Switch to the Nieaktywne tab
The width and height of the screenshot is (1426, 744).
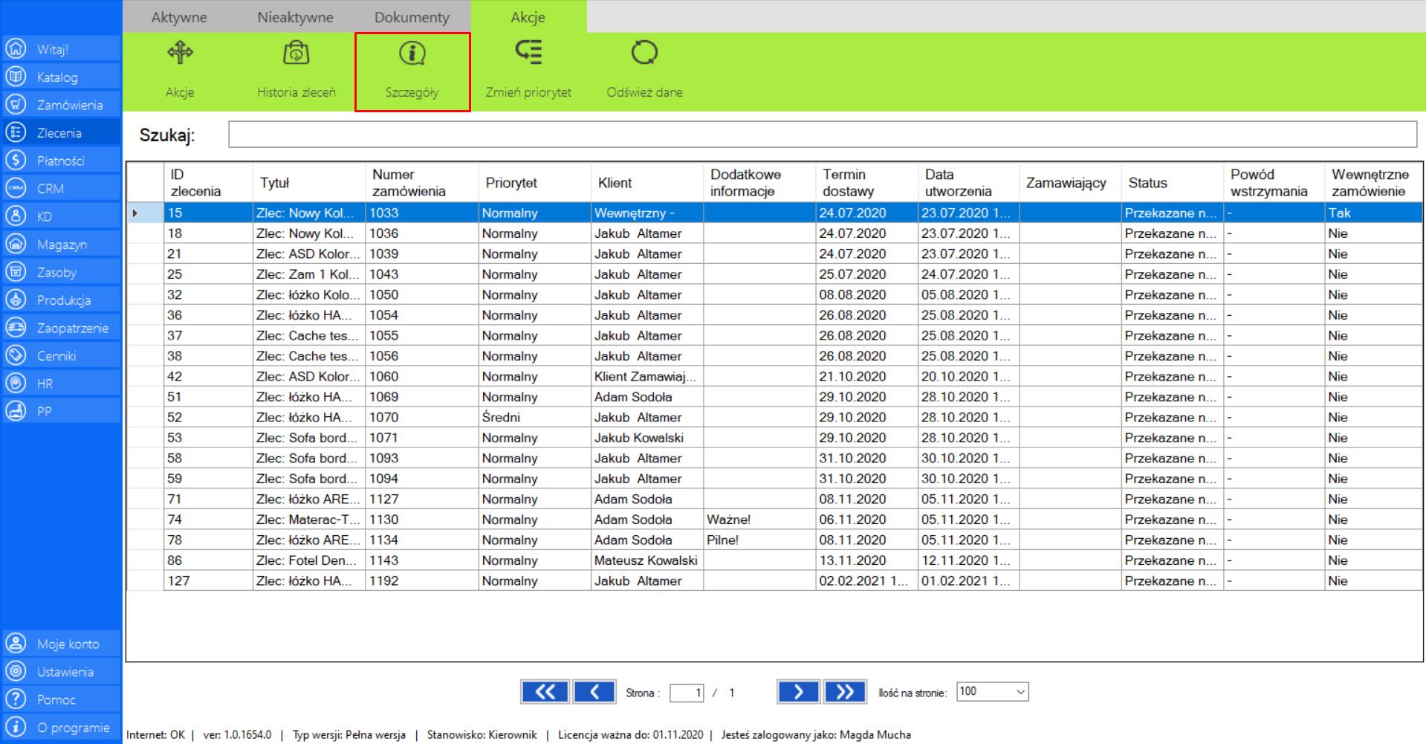pos(295,17)
